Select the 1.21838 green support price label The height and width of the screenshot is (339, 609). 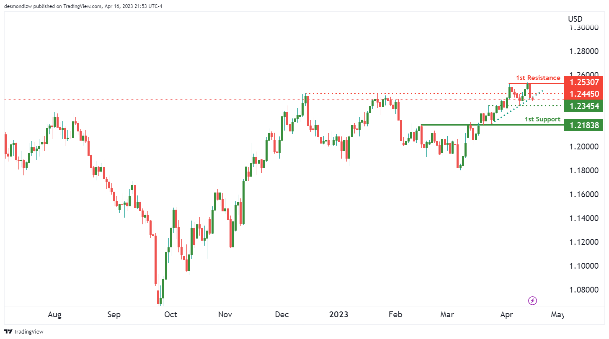[583, 125]
